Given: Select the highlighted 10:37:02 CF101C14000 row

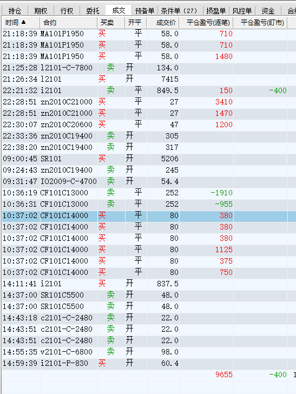Looking at the screenshot, I should (x=148, y=215).
